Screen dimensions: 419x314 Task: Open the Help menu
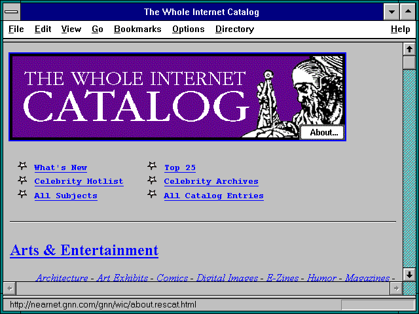[400, 29]
